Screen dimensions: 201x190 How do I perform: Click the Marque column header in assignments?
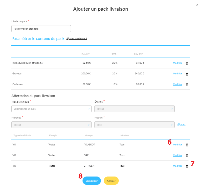89,136
